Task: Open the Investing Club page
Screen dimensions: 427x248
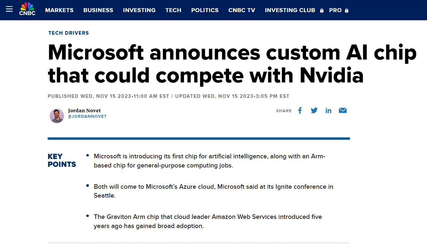Action: point(290,10)
